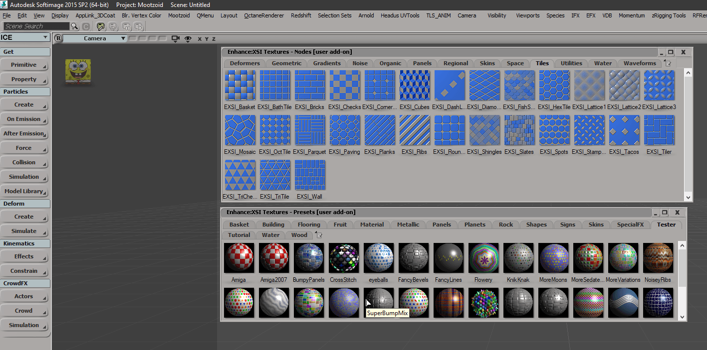Click the Force button

pyautogui.click(x=24, y=148)
